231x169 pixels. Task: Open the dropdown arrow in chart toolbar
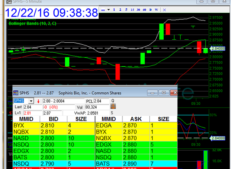(108, 9)
